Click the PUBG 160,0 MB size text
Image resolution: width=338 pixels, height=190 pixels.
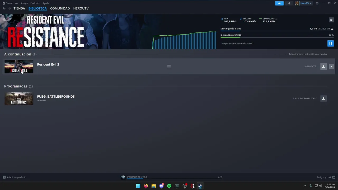coord(41,101)
